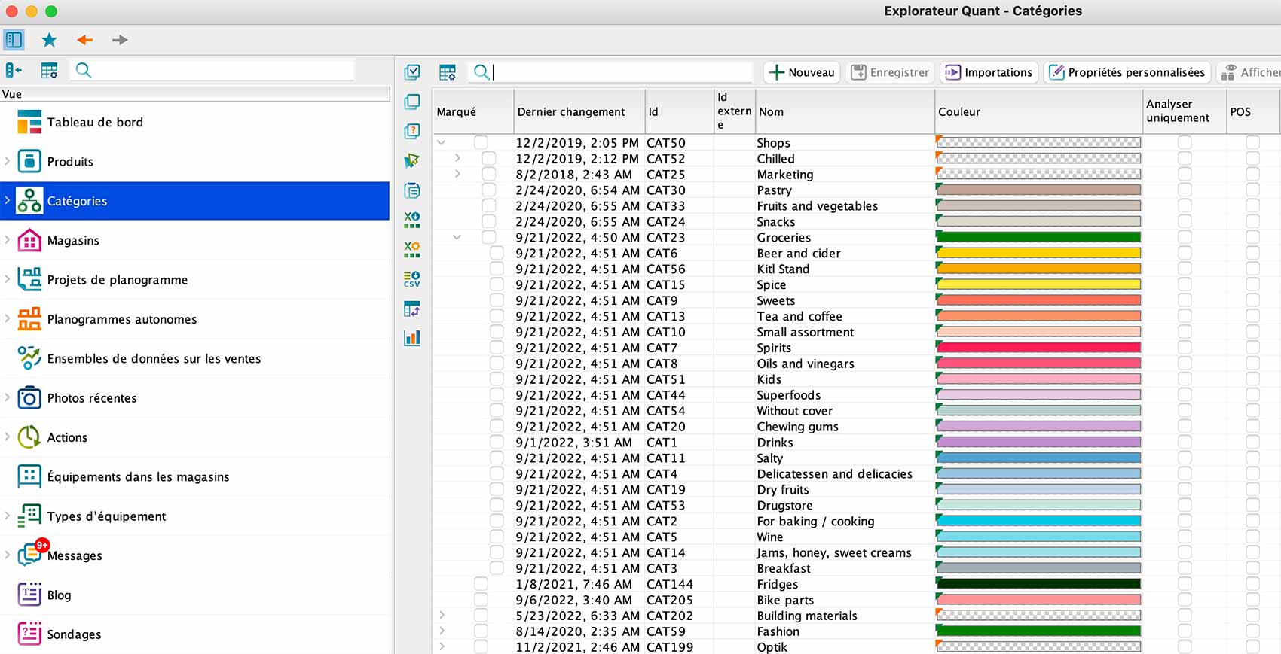The width and height of the screenshot is (1281, 654).
Task: Toggle the sidebar panel icon
Action: pos(14,40)
